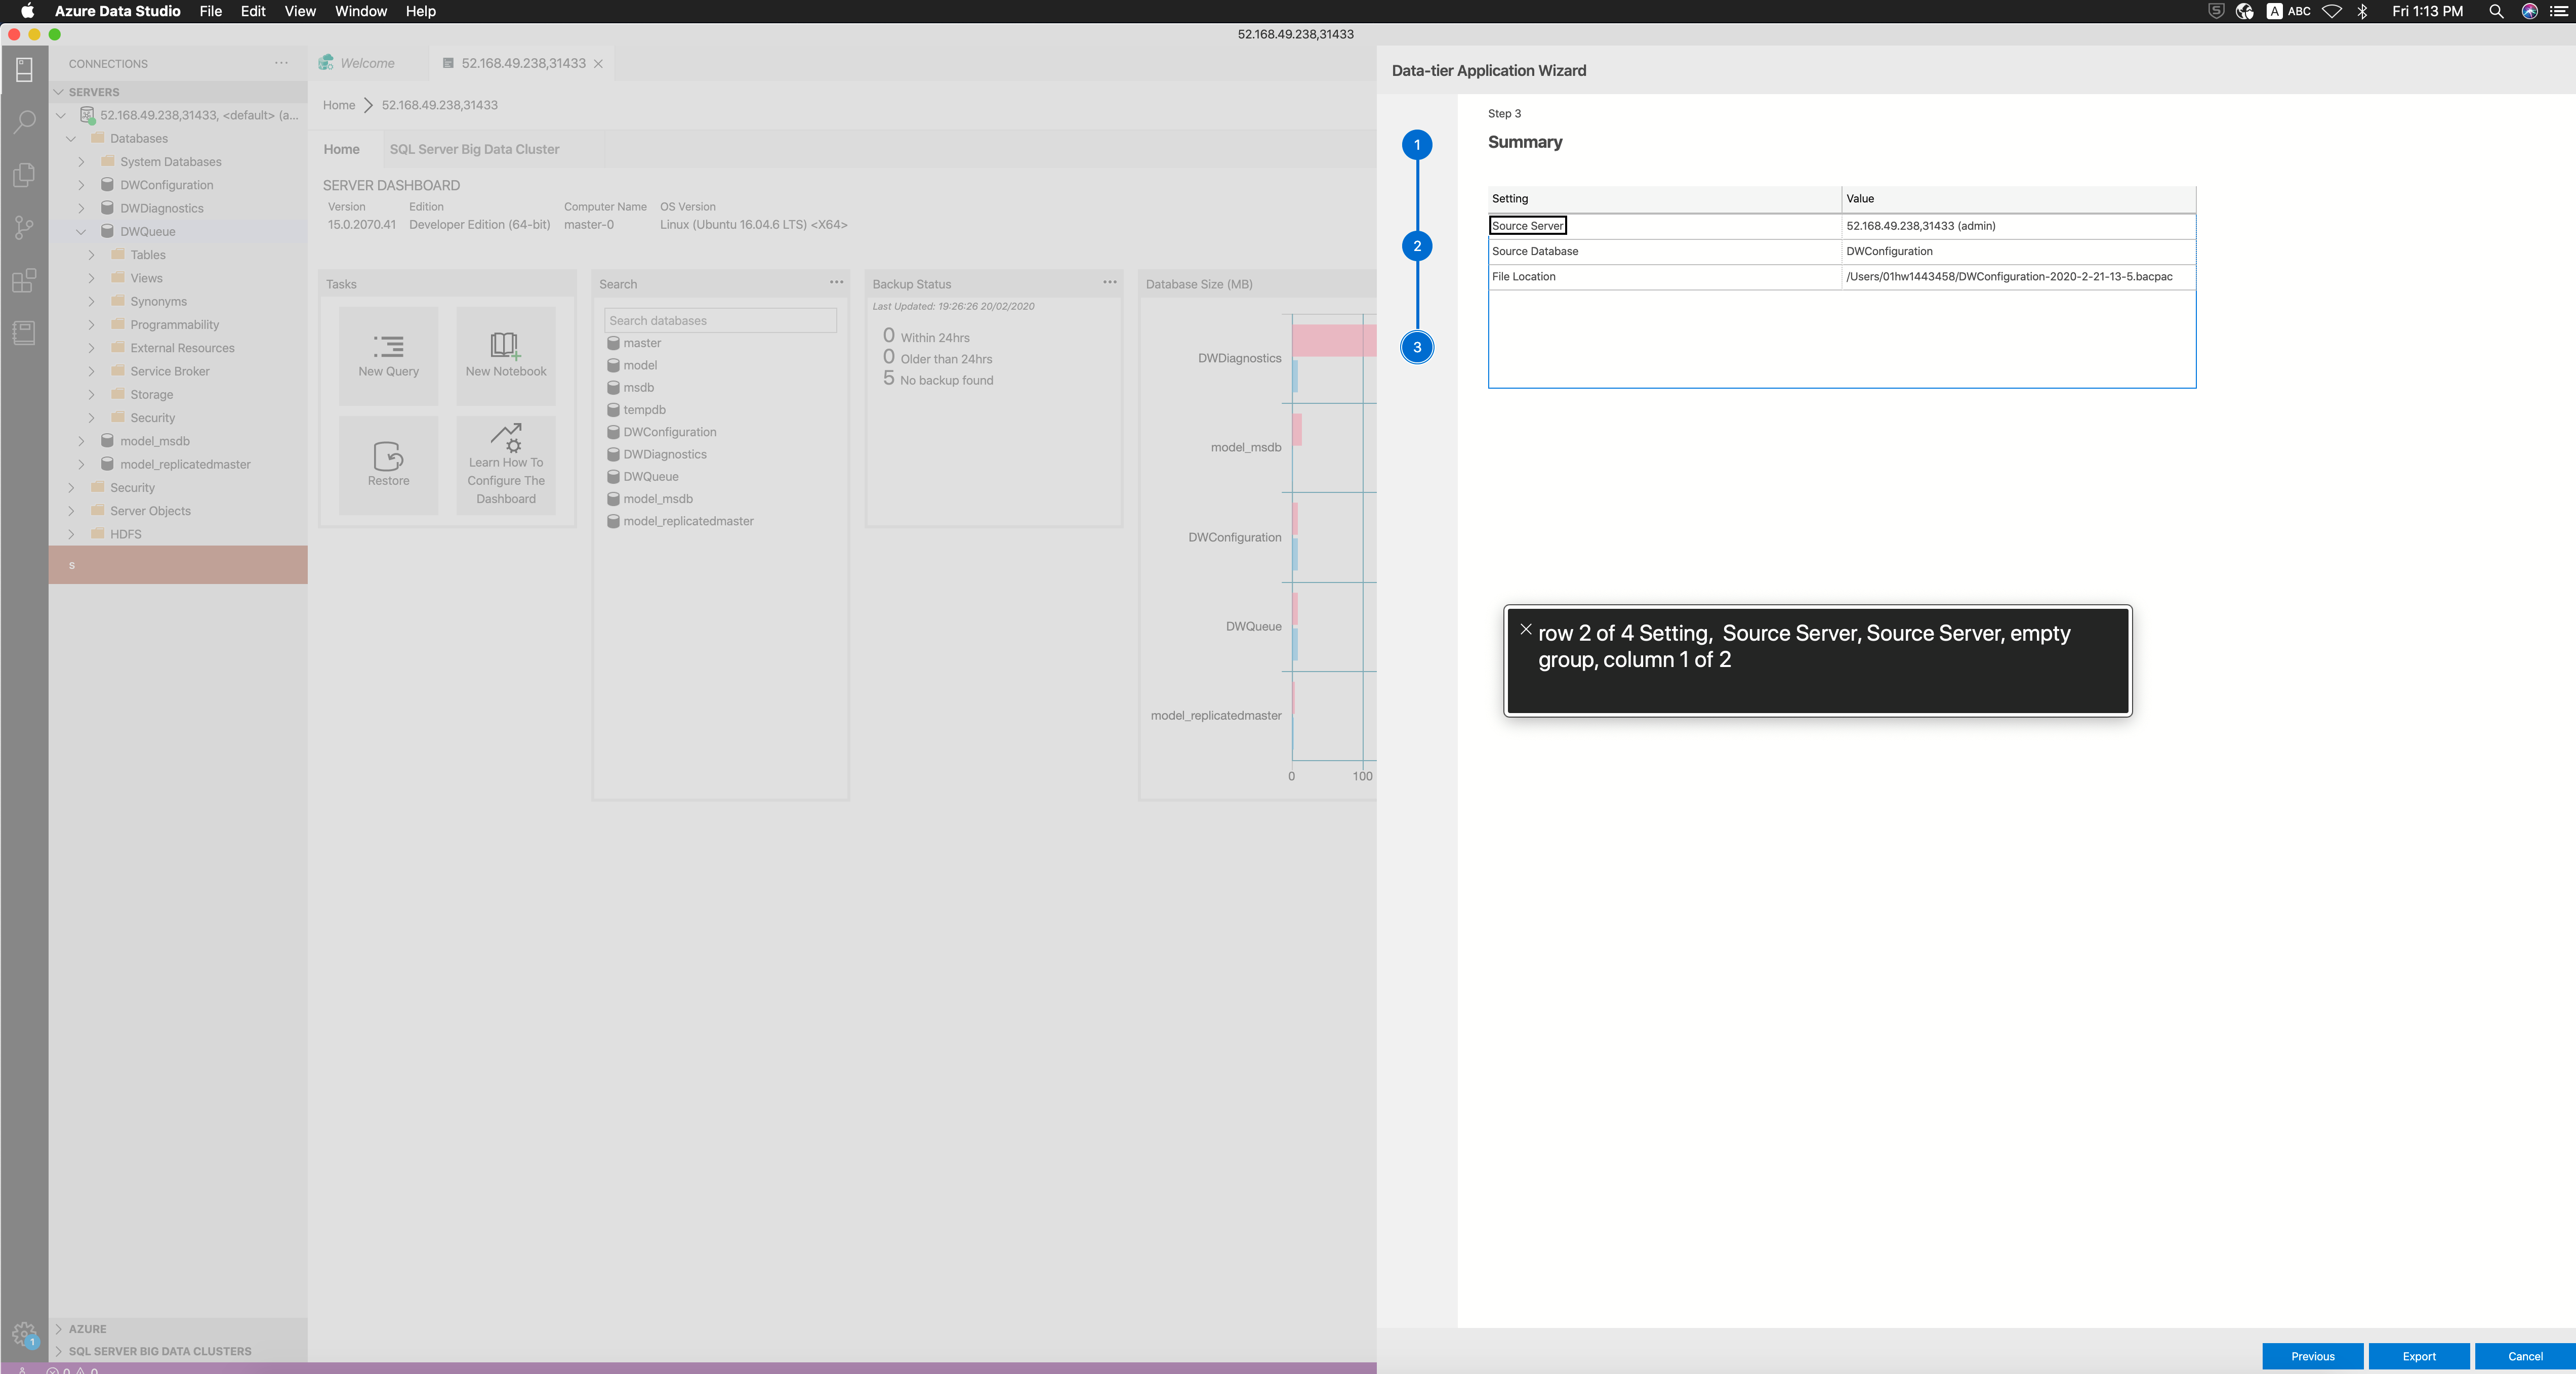Open the Extensions view
The width and height of the screenshot is (2576, 1374).
23,281
